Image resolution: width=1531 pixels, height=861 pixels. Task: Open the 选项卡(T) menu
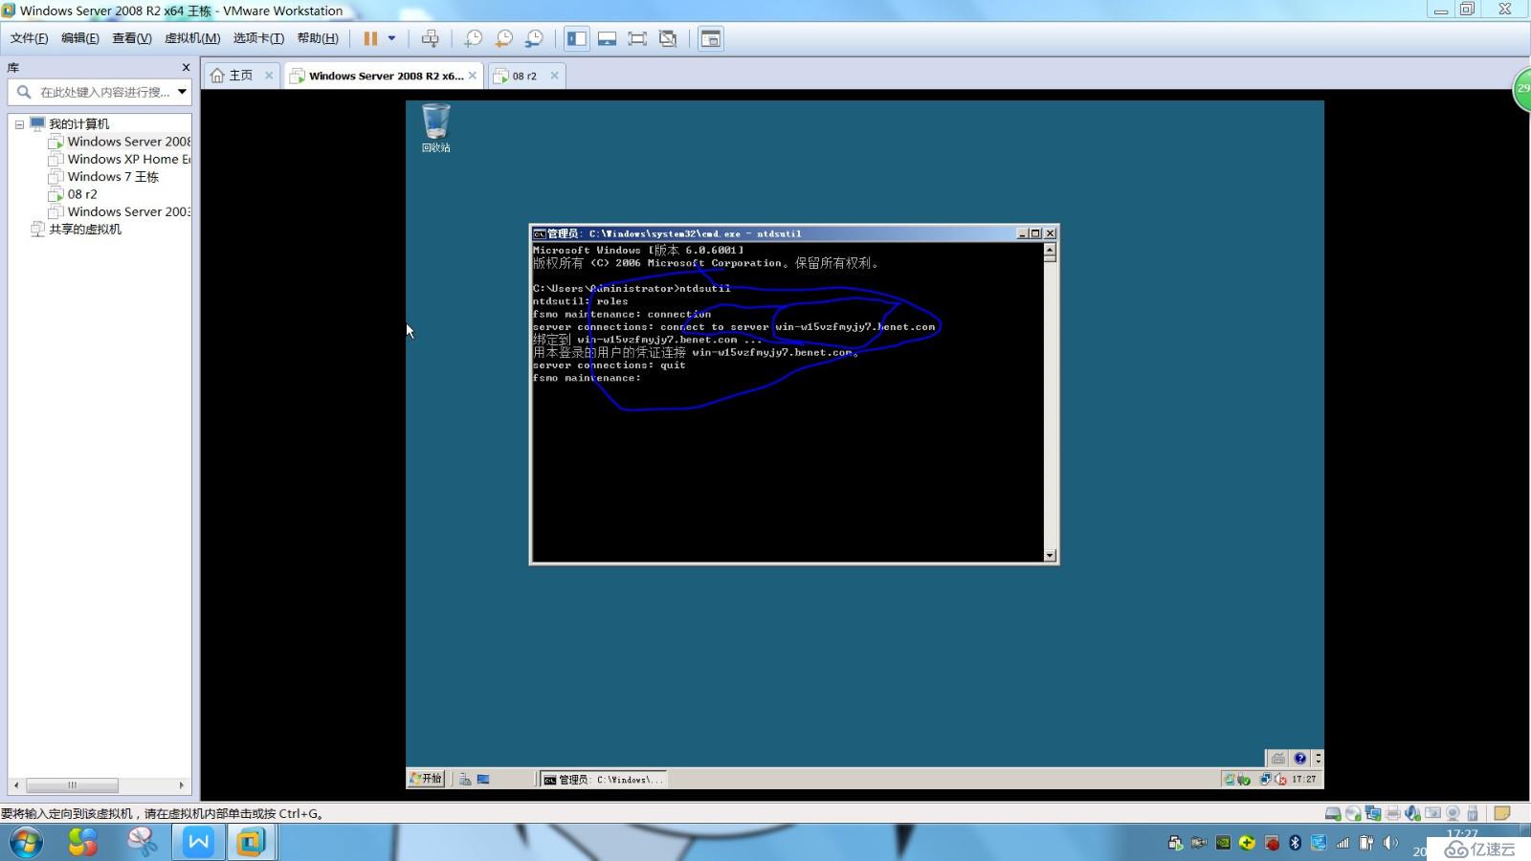[258, 38]
